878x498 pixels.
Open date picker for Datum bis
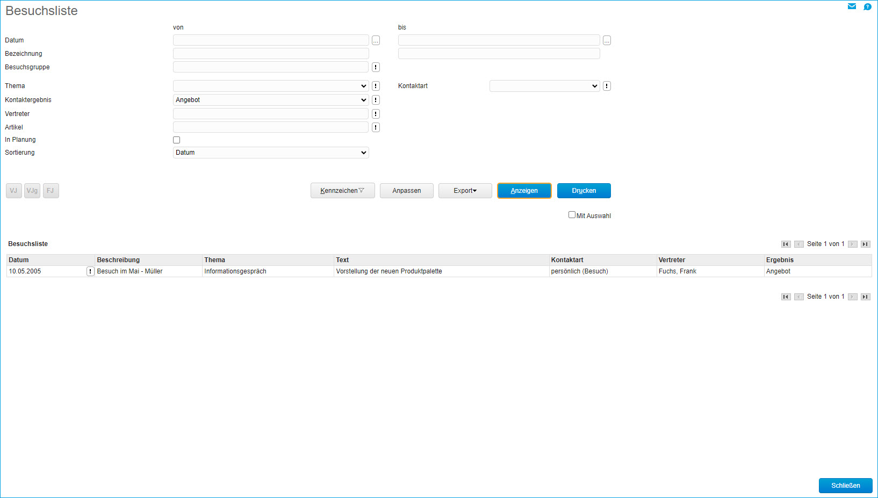coord(607,41)
